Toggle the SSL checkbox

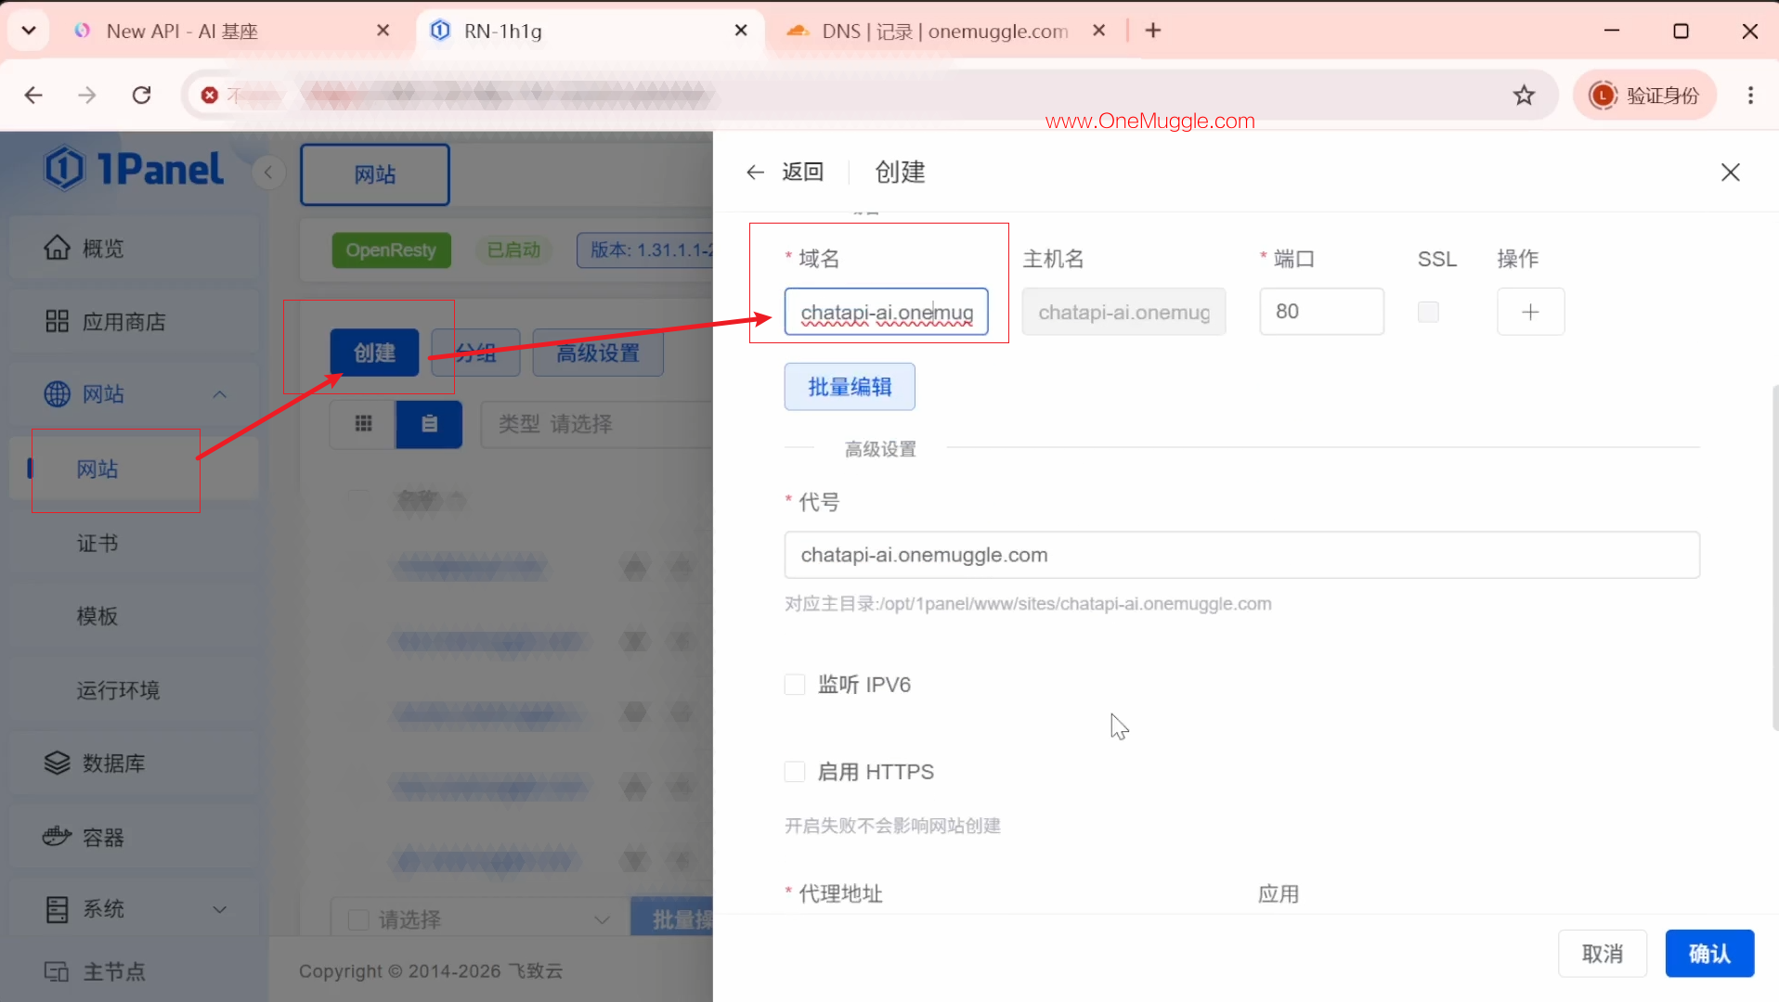1428,312
